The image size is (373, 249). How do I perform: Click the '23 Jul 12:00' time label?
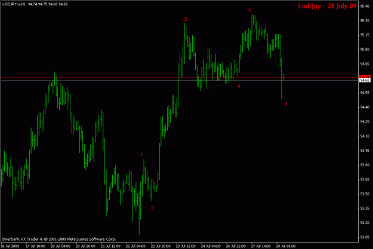click(186, 246)
